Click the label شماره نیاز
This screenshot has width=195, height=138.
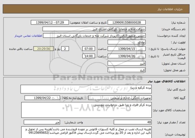pyautogui.click(x=178, y=23)
